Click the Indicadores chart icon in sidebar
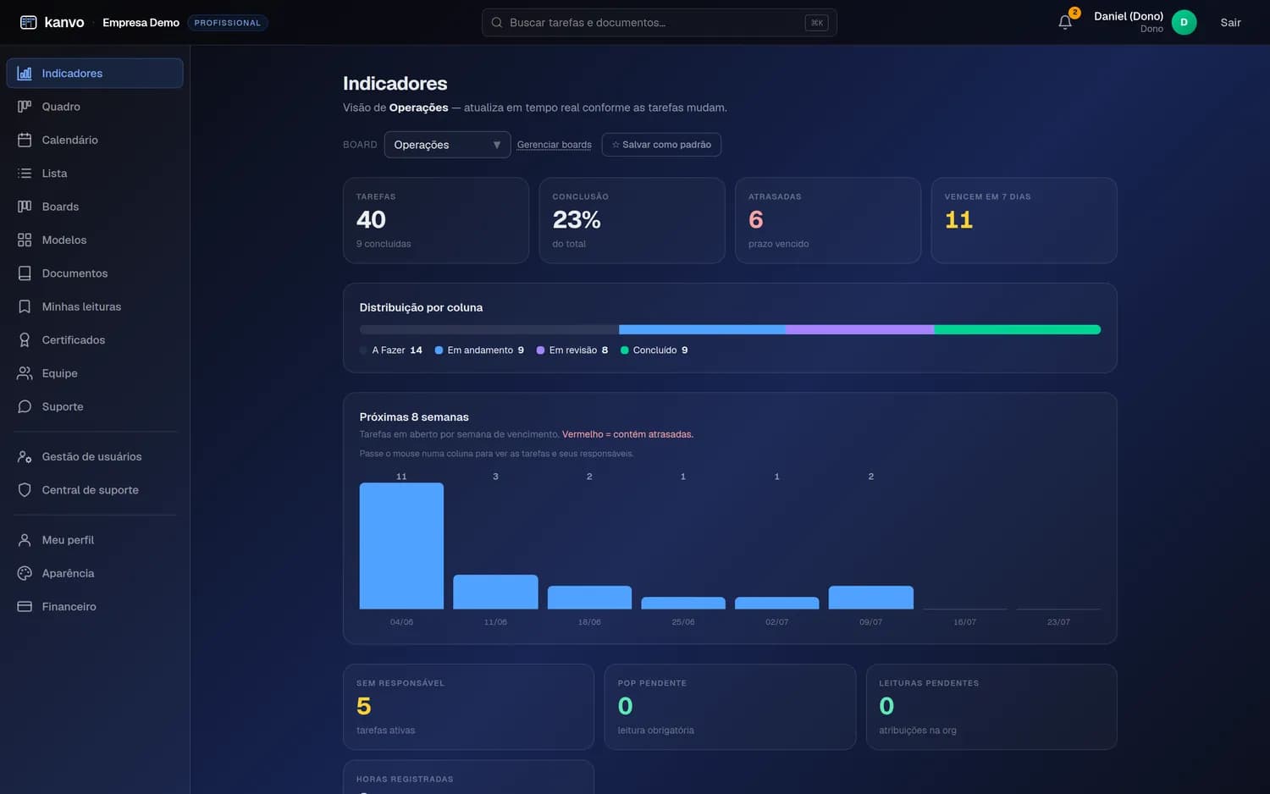1270x794 pixels. pyautogui.click(x=25, y=74)
